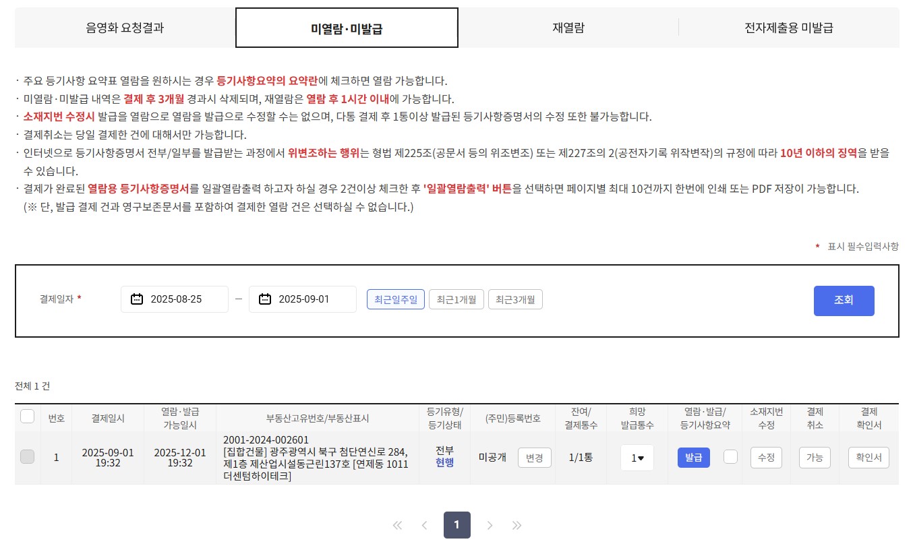
Task: Switch to 음영화 요청결과 tab
Action: [x=125, y=28]
